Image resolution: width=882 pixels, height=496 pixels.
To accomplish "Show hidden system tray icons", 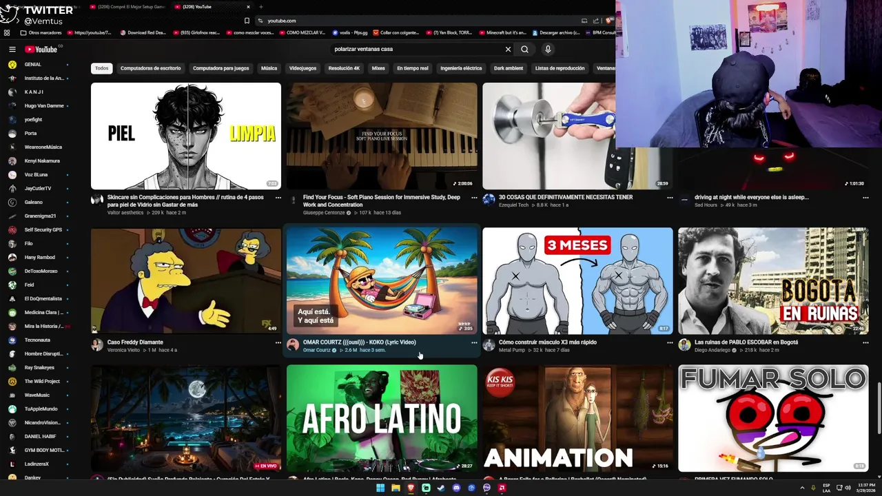I will (x=802, y=488).
